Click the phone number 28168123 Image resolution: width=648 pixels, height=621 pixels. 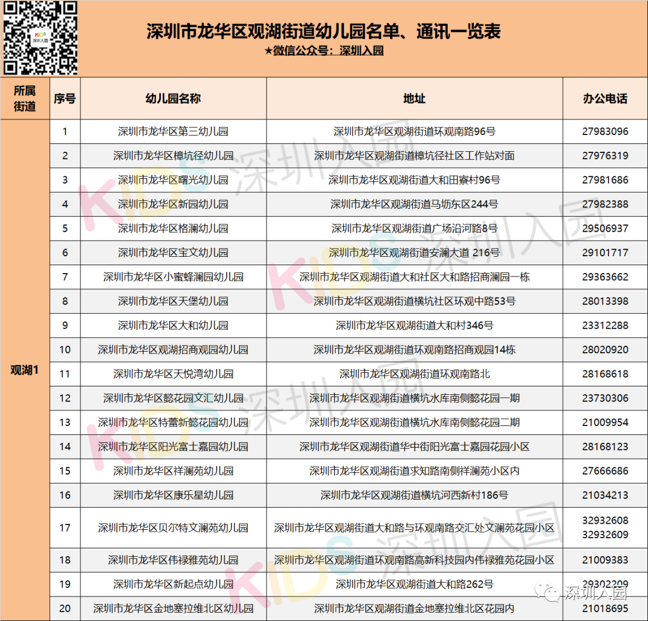click(x=605, y=446)
